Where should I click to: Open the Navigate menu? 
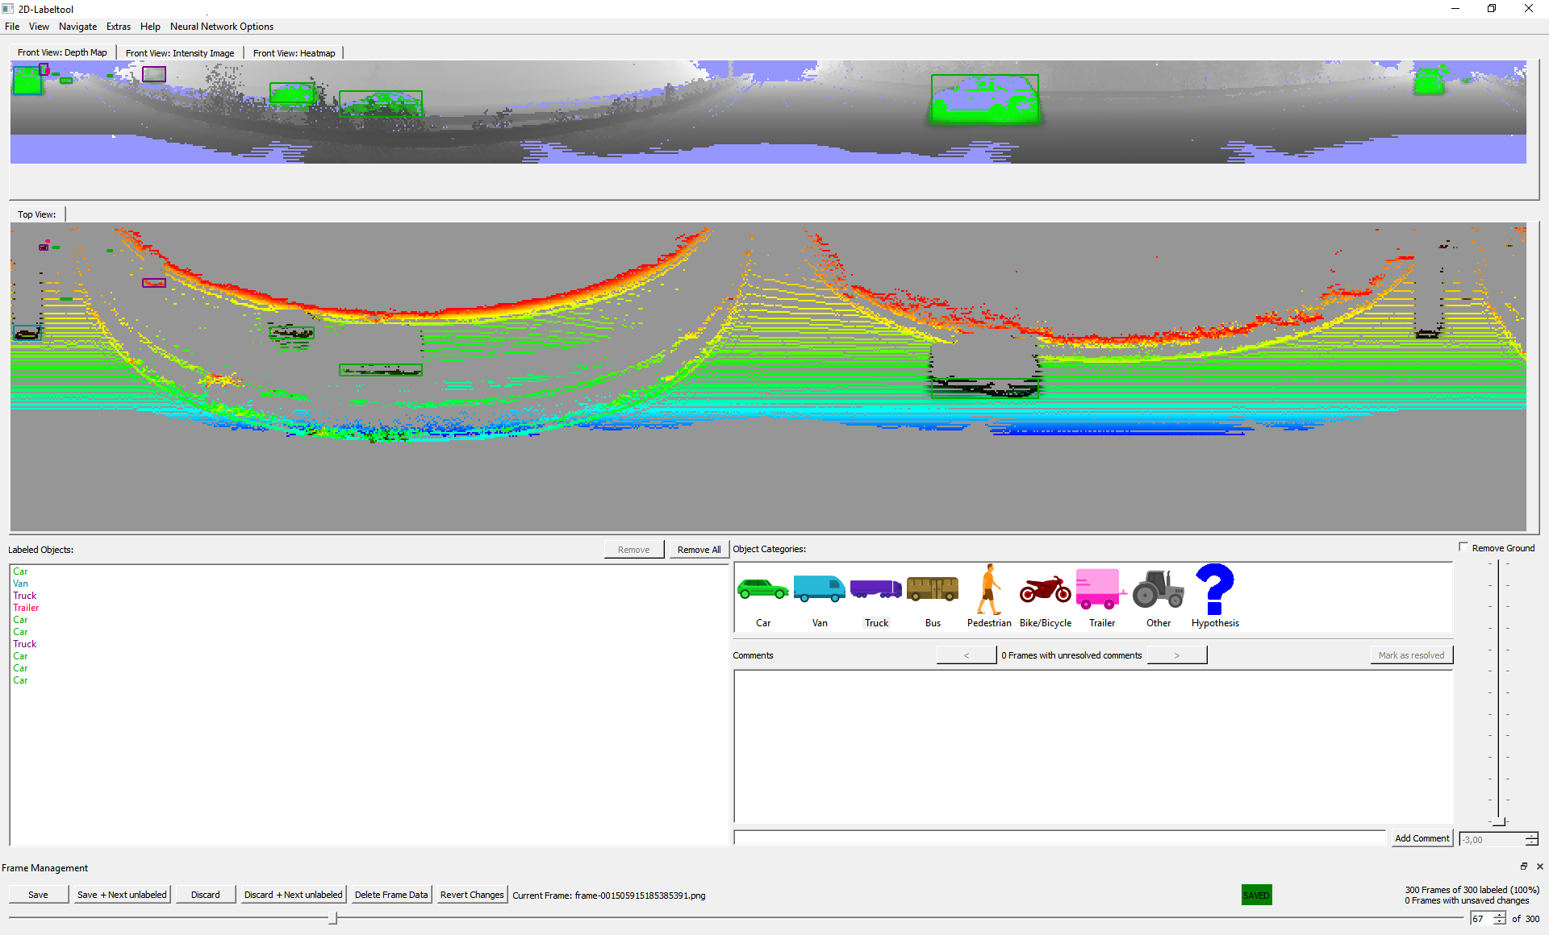(77, 26)
